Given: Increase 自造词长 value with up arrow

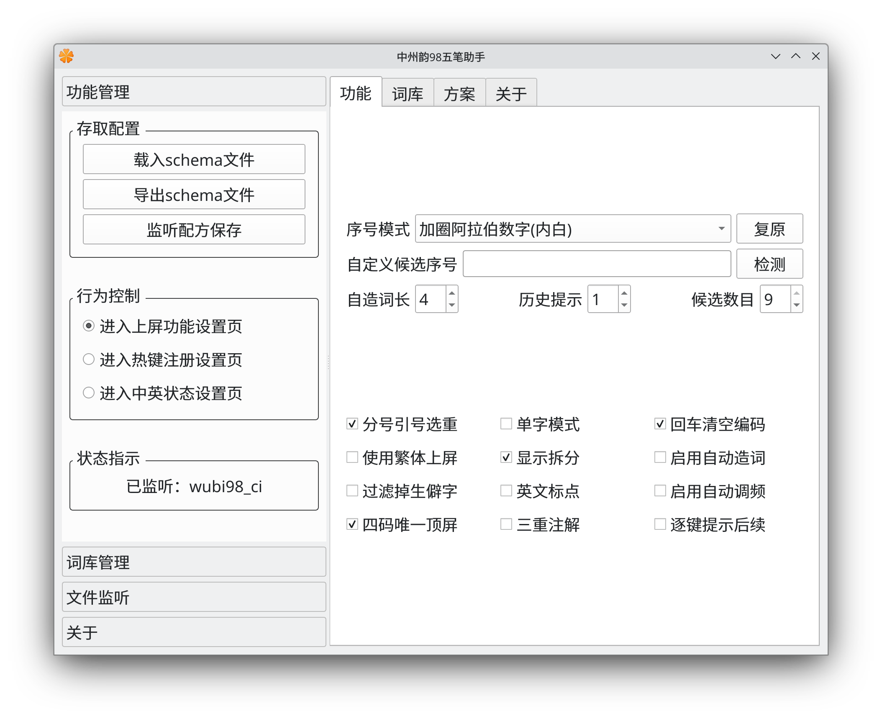Looking at the screenshot, I should click(x=452, y=293).
